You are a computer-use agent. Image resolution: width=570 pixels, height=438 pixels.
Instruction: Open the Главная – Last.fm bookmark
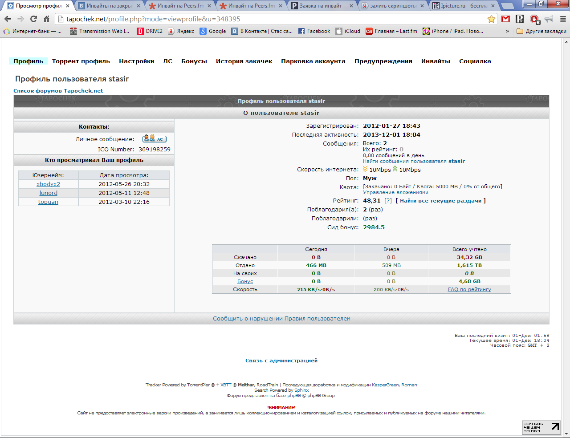point(391,31)
